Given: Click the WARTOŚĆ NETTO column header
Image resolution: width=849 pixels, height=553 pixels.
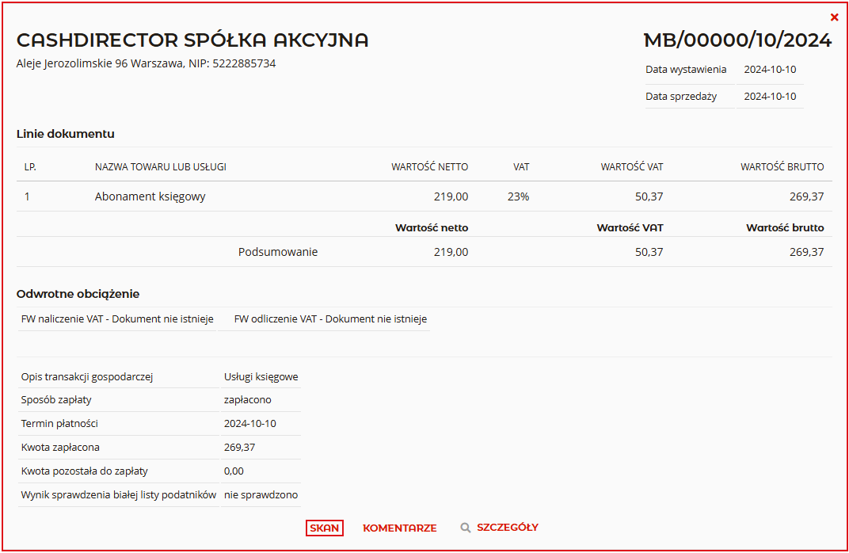Looking at the screenshot, I should pos(430,167).
